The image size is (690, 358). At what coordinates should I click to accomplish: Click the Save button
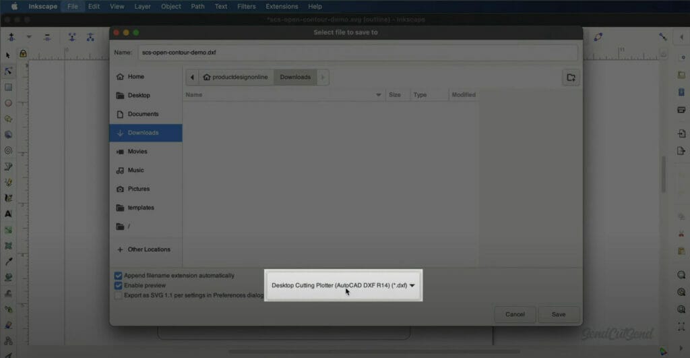[559, 314]
